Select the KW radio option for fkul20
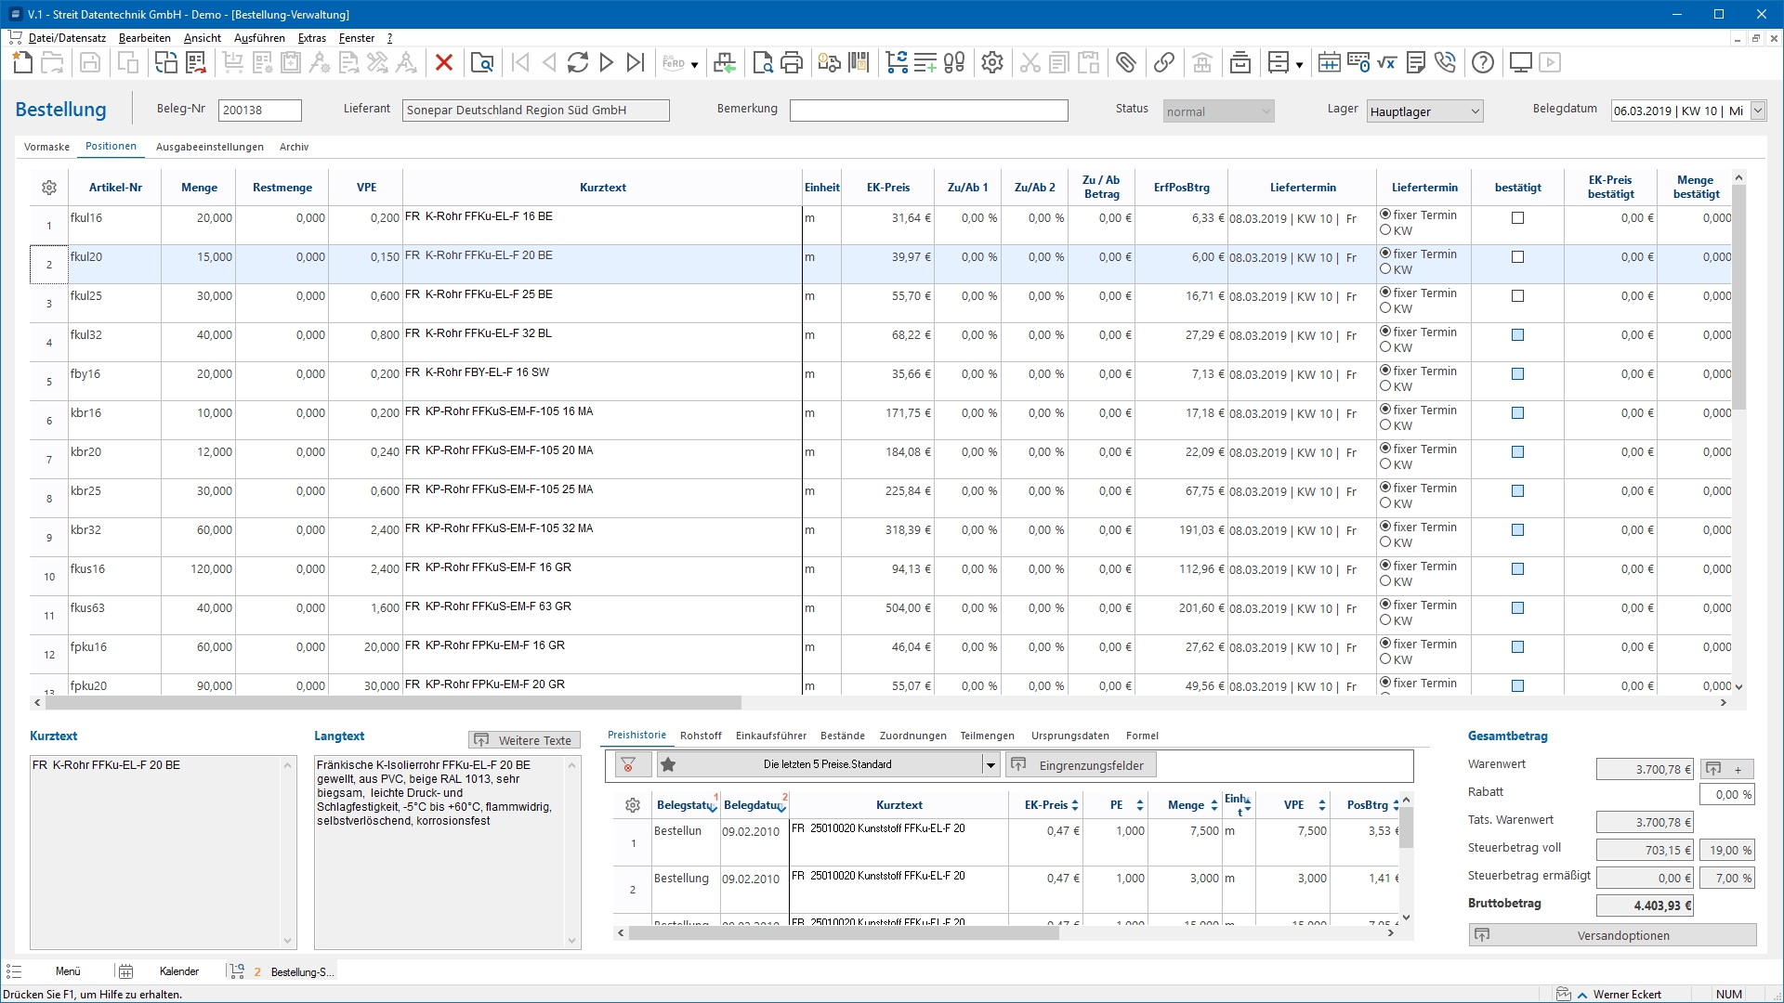The height and width of the screenshot is (1003, 1784). (x=1385, y=269)
